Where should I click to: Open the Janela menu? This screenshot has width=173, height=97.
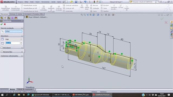click(x=53, y=2)
